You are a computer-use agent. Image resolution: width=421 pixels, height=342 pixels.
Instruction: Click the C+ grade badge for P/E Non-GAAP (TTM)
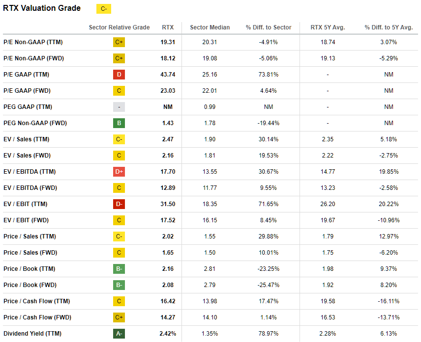(x=119, y=42)
